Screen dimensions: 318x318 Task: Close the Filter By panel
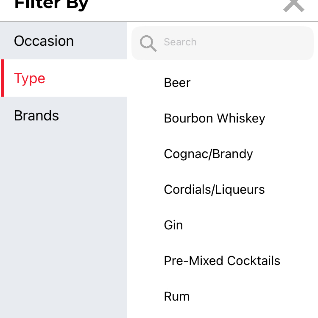point(294,6)
